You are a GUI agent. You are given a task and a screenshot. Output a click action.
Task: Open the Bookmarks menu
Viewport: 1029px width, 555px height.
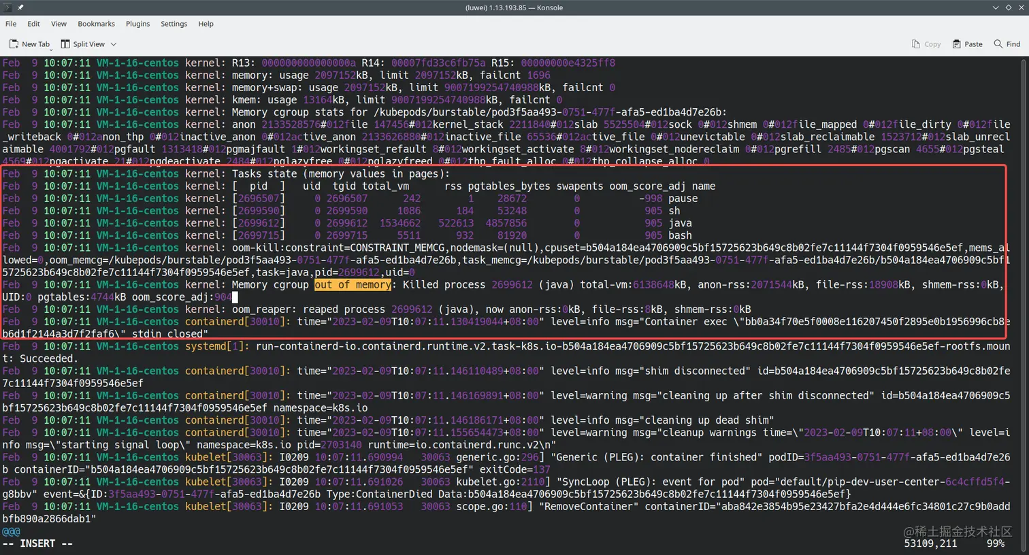96,24
